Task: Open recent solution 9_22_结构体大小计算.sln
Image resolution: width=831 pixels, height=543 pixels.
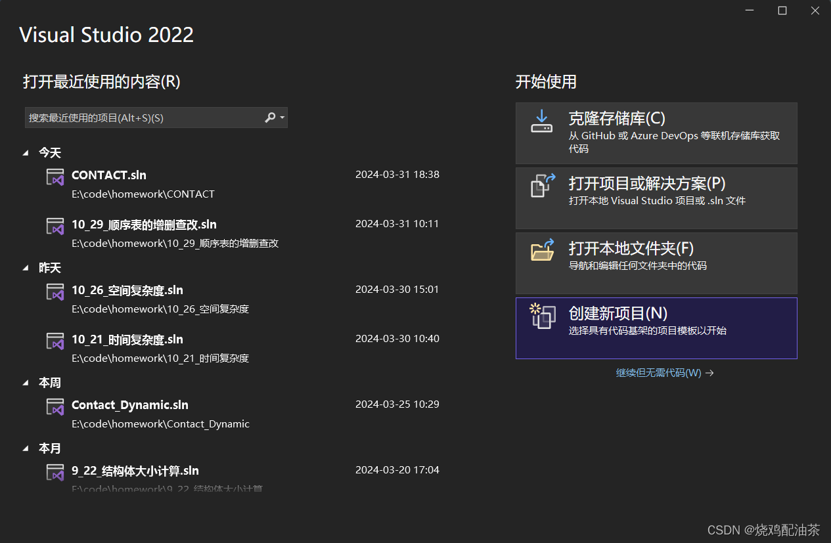Action: click(135, 471)
